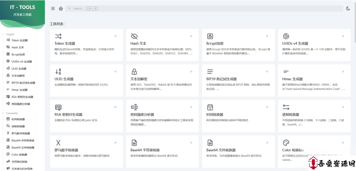The width and height of the screenshot is (356, 171).
Task: Open ULID 生成器 in the sidebar
Action: click(x=19, y=69)
